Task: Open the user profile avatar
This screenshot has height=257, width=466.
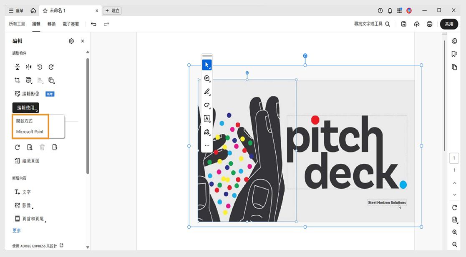Action: (409, 11)
